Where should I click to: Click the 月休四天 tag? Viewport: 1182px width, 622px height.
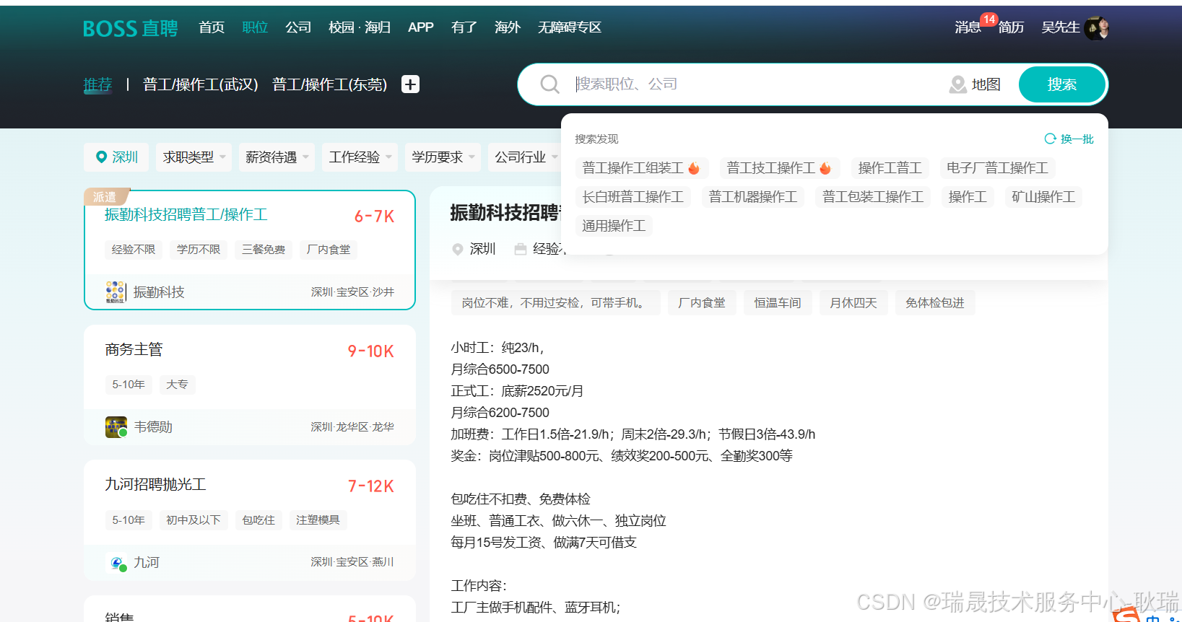(x=853, y=303)
